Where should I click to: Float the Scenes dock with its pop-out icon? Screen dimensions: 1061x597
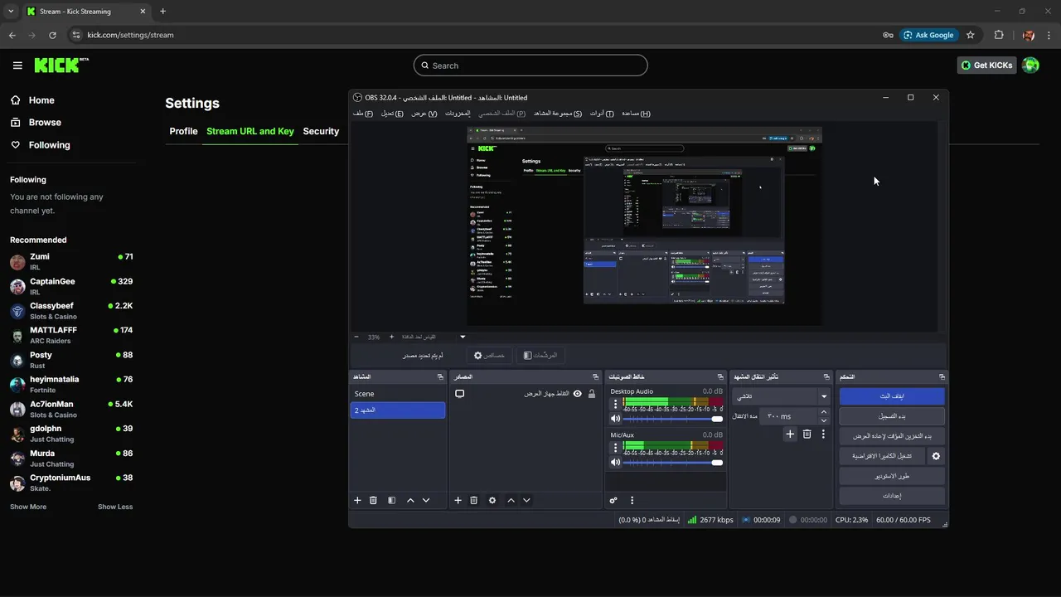[x=440, y=377]
